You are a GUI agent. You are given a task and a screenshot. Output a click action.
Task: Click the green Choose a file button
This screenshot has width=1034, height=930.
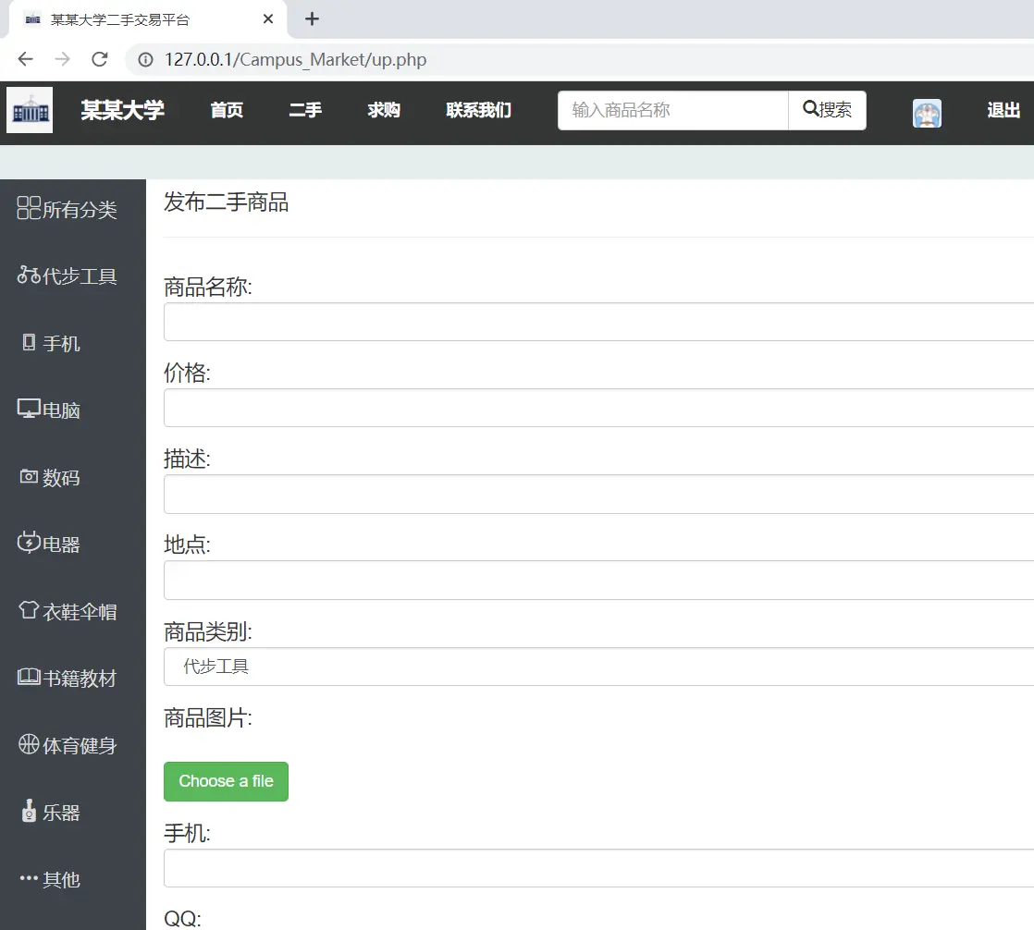coord(227,782)
